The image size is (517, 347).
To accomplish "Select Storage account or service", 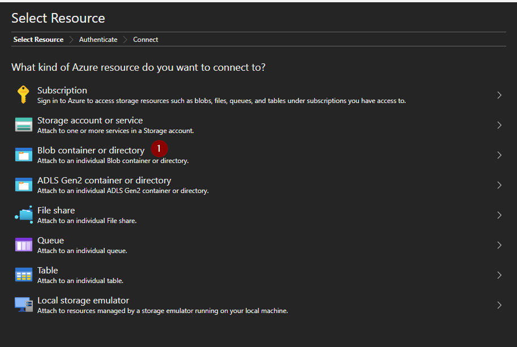I will (89, 120).
